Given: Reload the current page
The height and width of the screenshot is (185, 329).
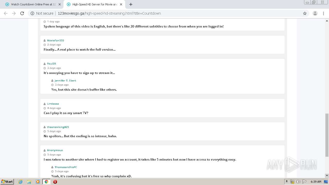Looking at the screenshot, I should coord(22,13).
